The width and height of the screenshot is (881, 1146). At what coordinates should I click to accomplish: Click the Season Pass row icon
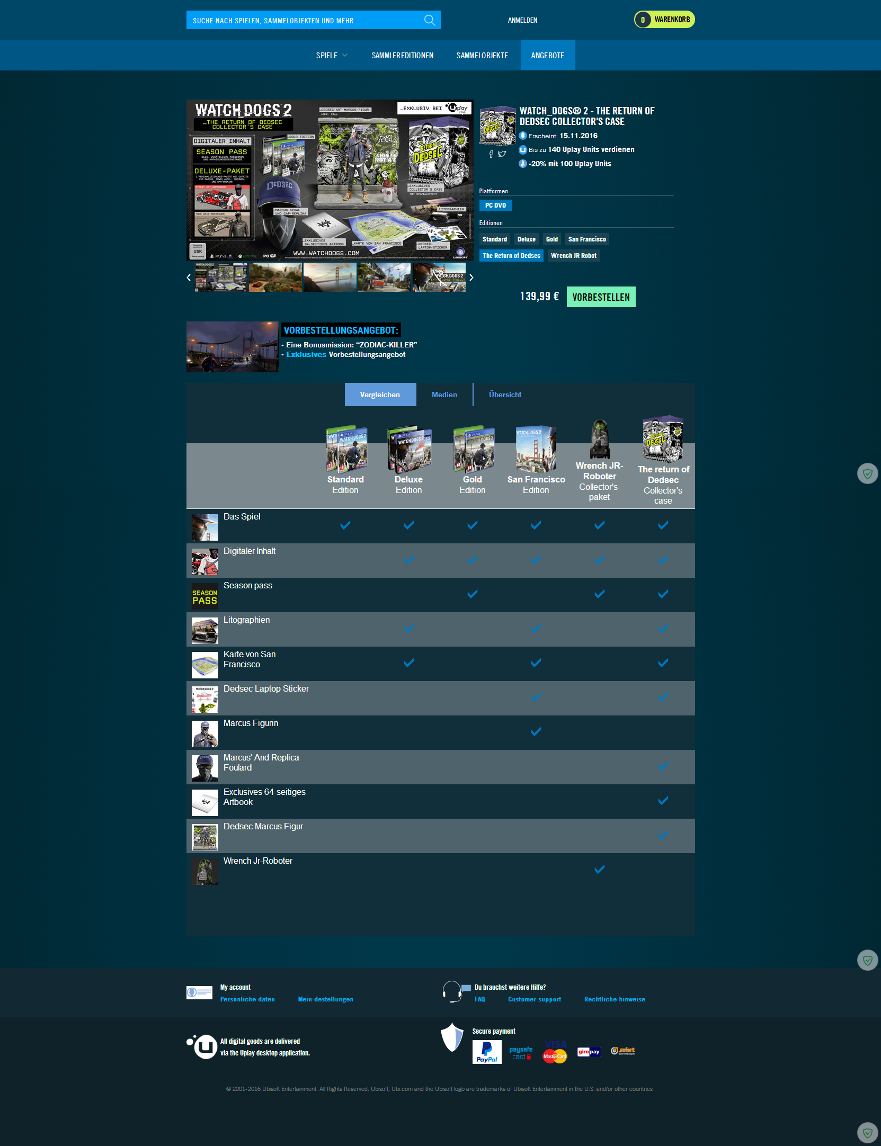[x=205, y=596]
